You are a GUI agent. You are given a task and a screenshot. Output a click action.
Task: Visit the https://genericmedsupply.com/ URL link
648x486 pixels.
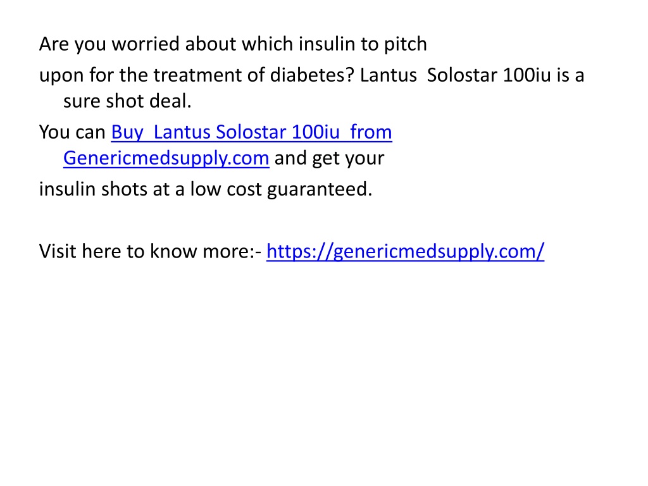click(405, 251)
